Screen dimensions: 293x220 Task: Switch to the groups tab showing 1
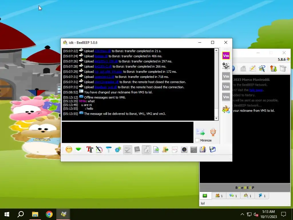coord(248,196)
